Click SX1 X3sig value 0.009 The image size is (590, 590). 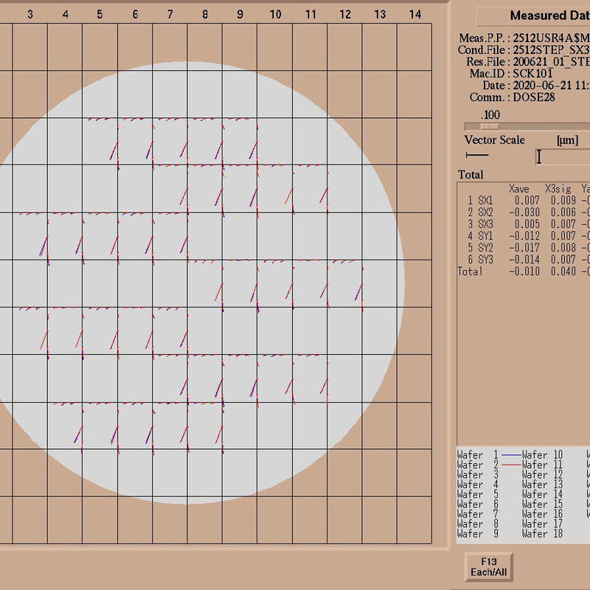tap(563, 201)
